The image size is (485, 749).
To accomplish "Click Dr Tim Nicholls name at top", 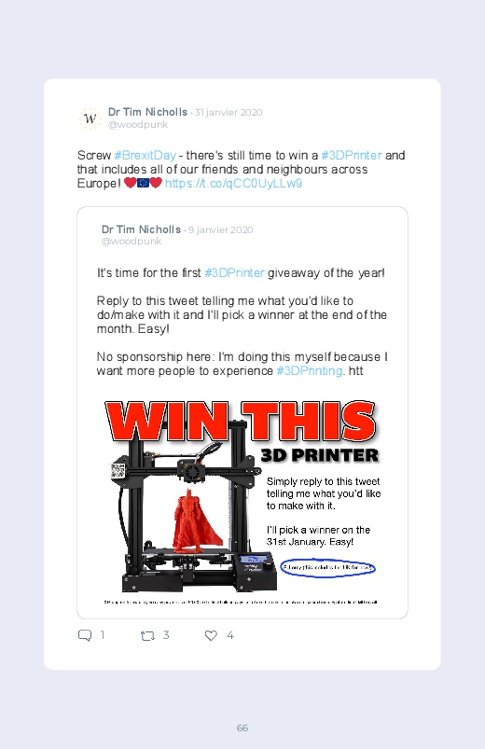I will coord(147,112).
